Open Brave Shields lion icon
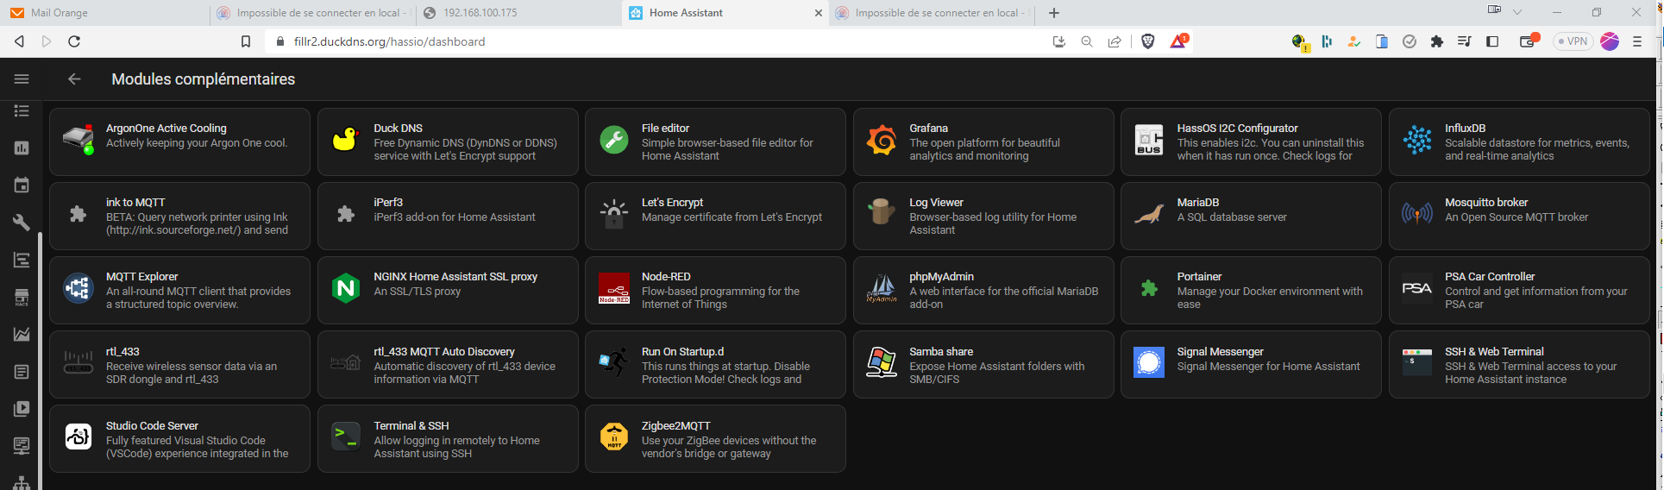The width and height of the screenshot is (1664, 490). coord(1148,41)
